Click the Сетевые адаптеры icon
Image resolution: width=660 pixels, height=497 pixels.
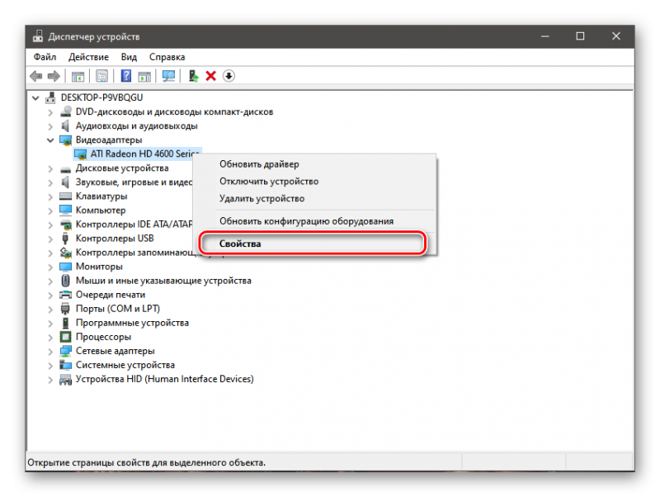[66, 351]
